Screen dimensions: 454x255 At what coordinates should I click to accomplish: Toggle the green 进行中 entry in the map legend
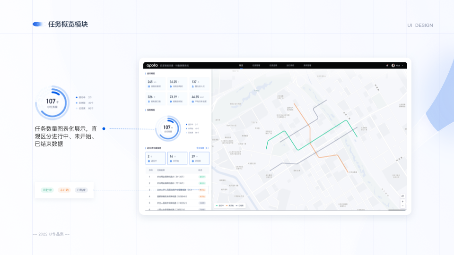220,205
